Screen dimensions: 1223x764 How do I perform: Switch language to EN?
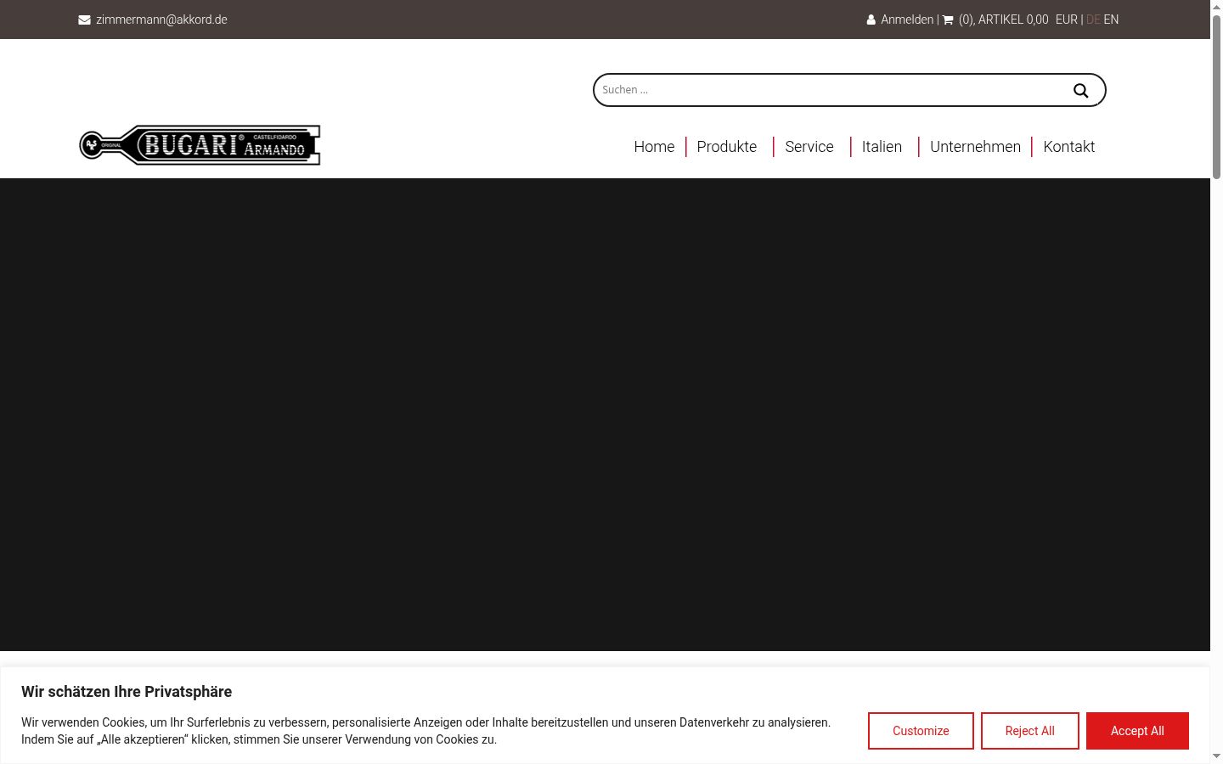click(x=1111, y=20)
